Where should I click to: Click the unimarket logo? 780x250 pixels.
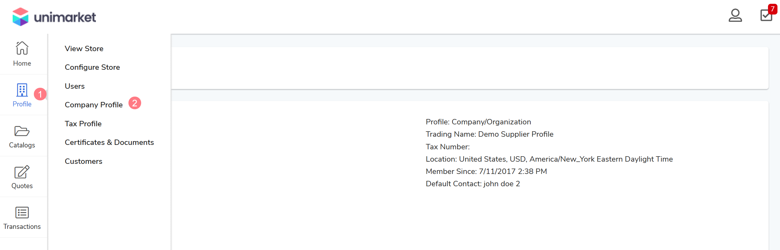[54, 17]
